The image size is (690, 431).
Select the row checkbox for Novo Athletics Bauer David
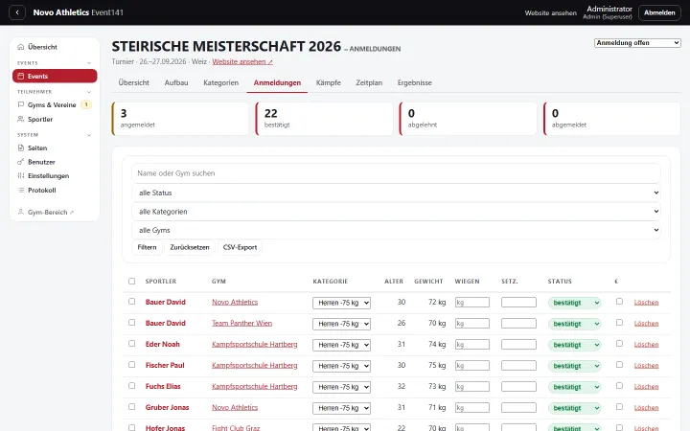(131, 302)
